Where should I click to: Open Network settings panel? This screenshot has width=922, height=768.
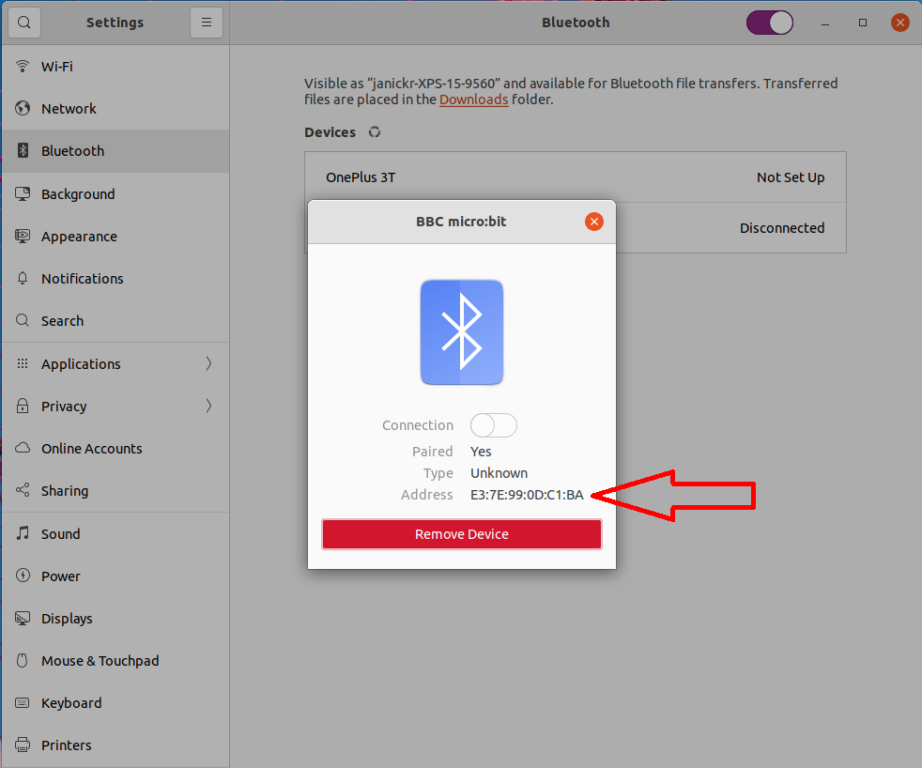[x=115, y=109]
